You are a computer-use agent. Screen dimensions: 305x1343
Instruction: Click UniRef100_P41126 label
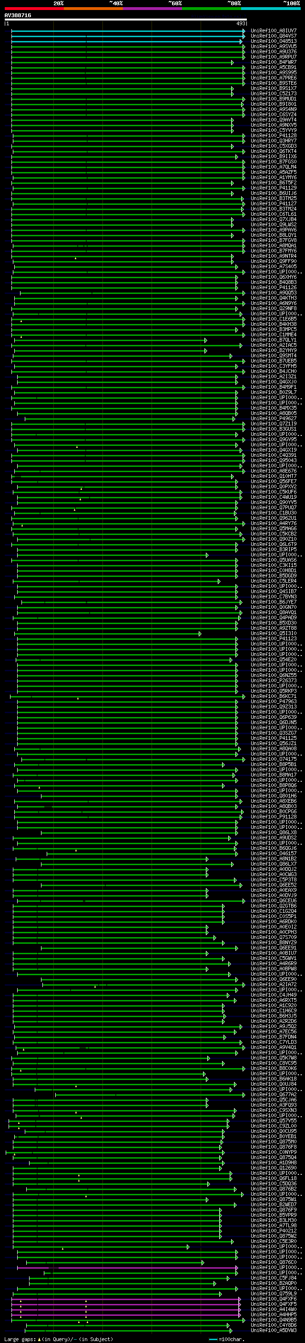(274, 287)
